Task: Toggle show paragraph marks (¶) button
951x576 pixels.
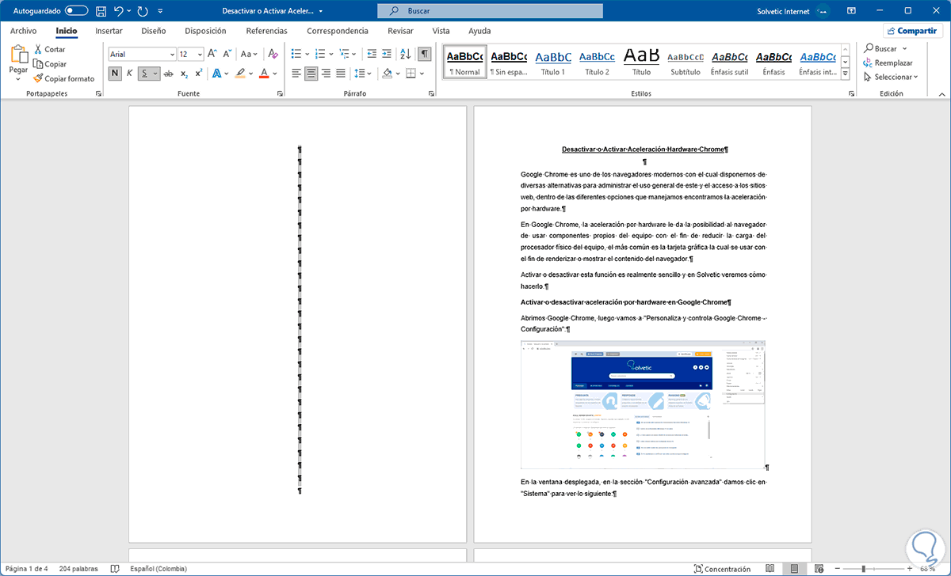Action: point(425,54)
